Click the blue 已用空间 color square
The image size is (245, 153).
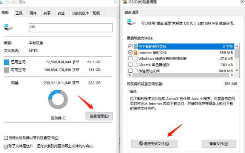6,62
